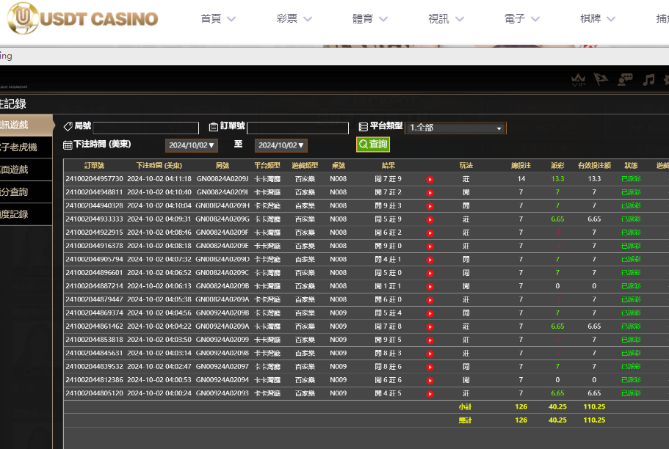This screenshot has height=449, width=669.
Task: Click the 訂單號 order number input field
Action: coord(297,128)
